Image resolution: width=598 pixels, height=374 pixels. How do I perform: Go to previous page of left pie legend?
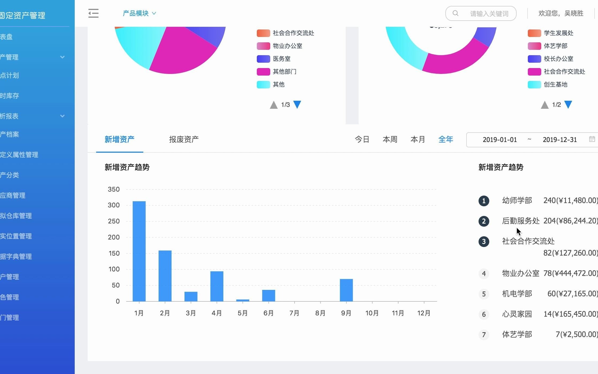tap(274, 105)
